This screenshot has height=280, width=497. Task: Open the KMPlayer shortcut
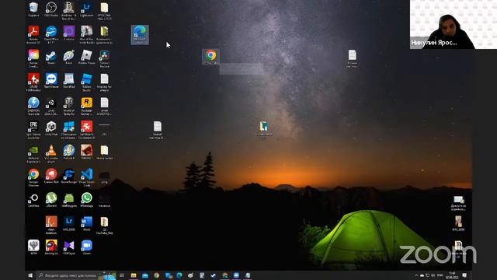pyautogui.click(x=69, y=247)
